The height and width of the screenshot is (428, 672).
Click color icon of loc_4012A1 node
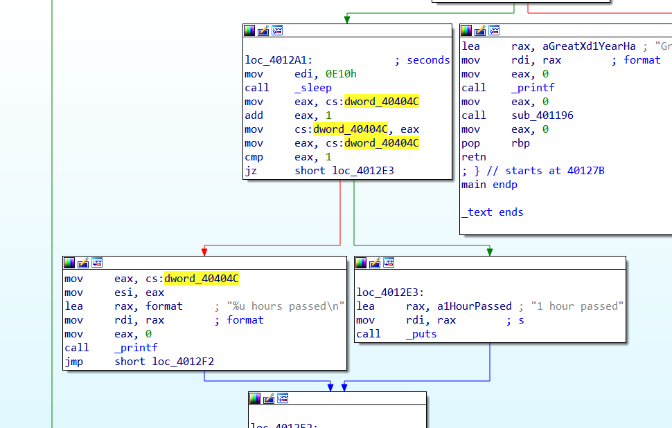(249, 30)
